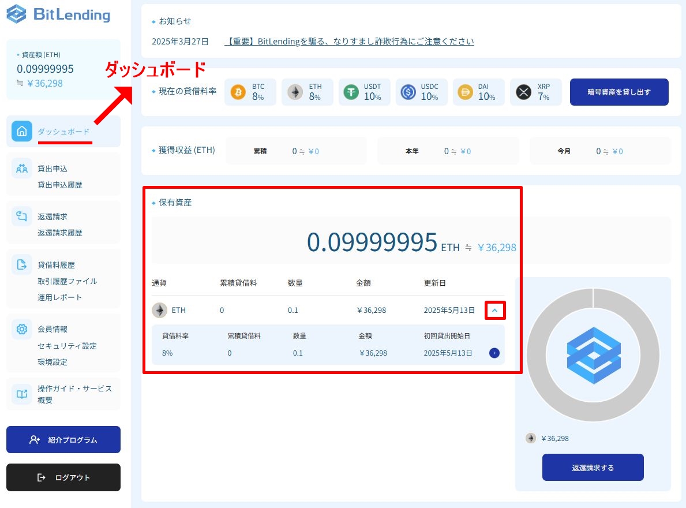The width and height of the screenshot is (686, 508).
Task: Select ダッシュボード in the sidebar
Action: 63,132
